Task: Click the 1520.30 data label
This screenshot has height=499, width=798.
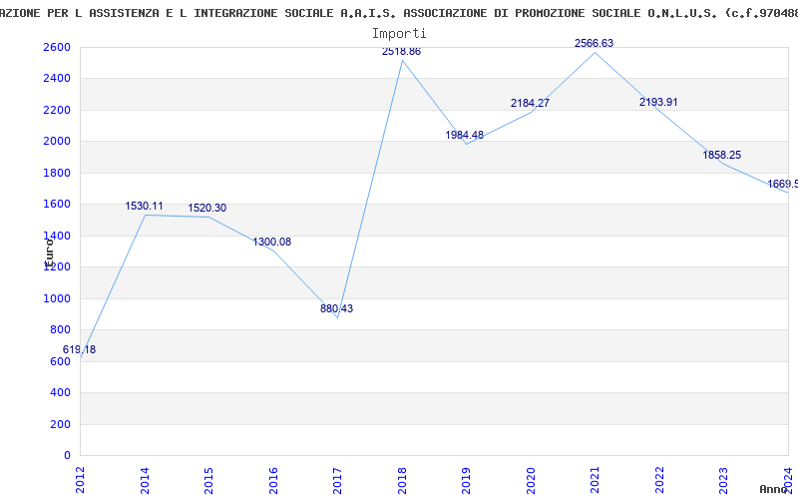Action: 207,209
